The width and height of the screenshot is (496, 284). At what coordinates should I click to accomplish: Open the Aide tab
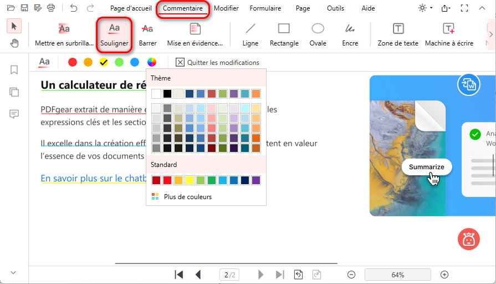pyautogui.click(x=368, y=8)
